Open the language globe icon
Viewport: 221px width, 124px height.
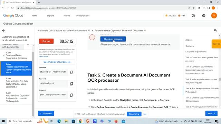204,15
